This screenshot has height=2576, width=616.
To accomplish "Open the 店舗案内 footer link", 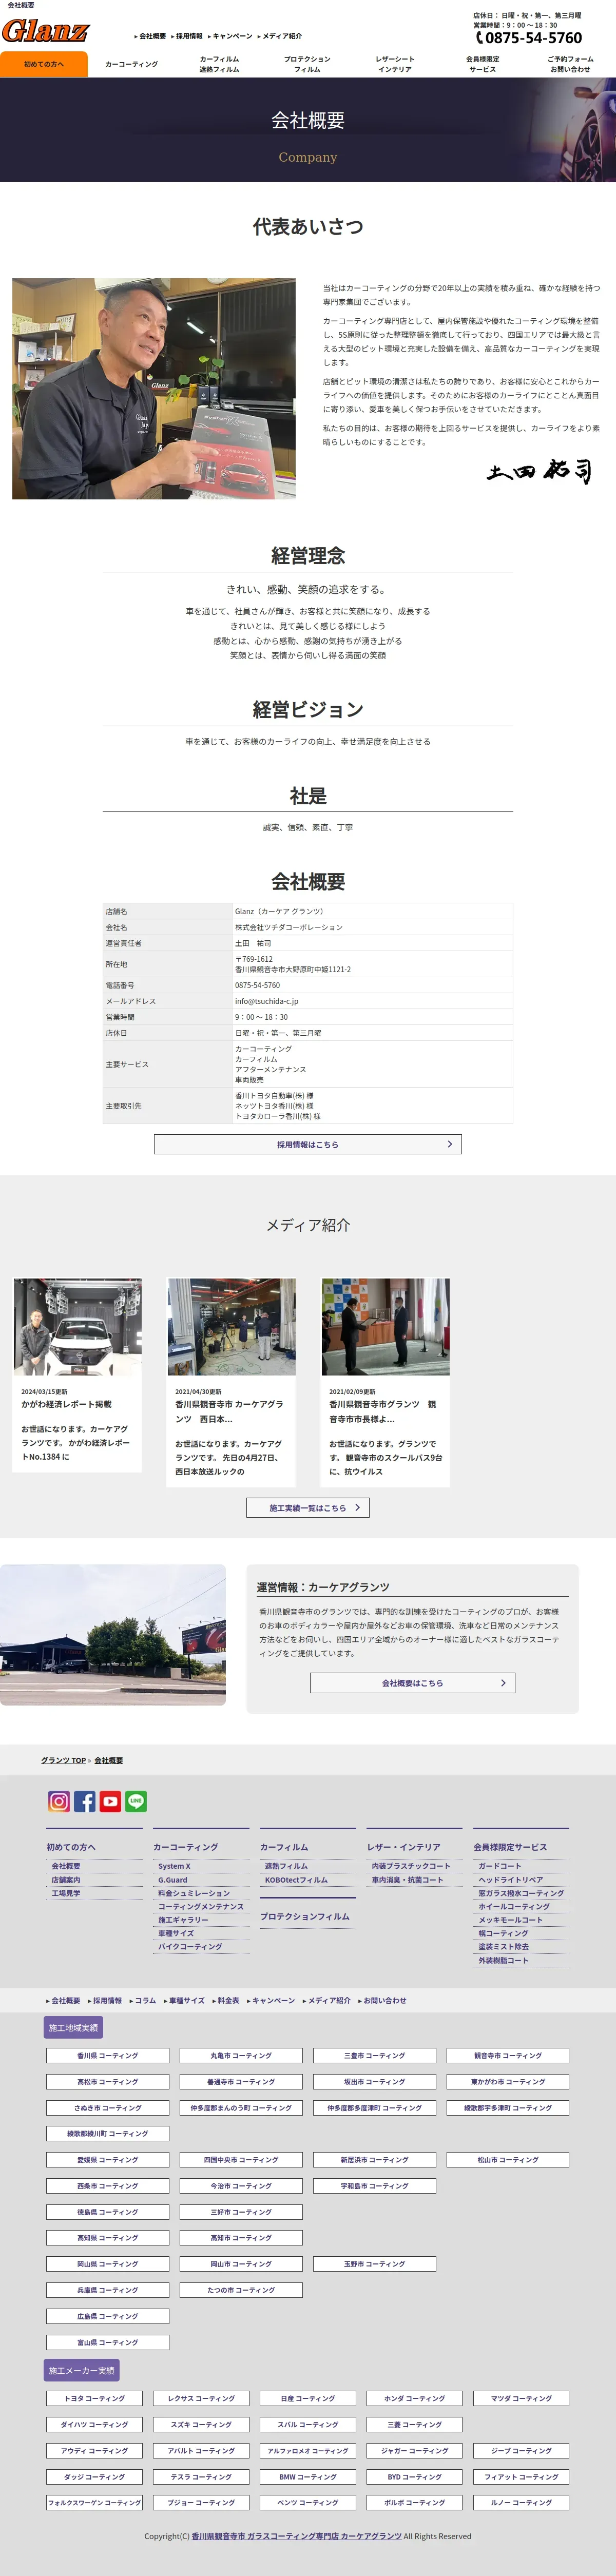I will 66,1880.
